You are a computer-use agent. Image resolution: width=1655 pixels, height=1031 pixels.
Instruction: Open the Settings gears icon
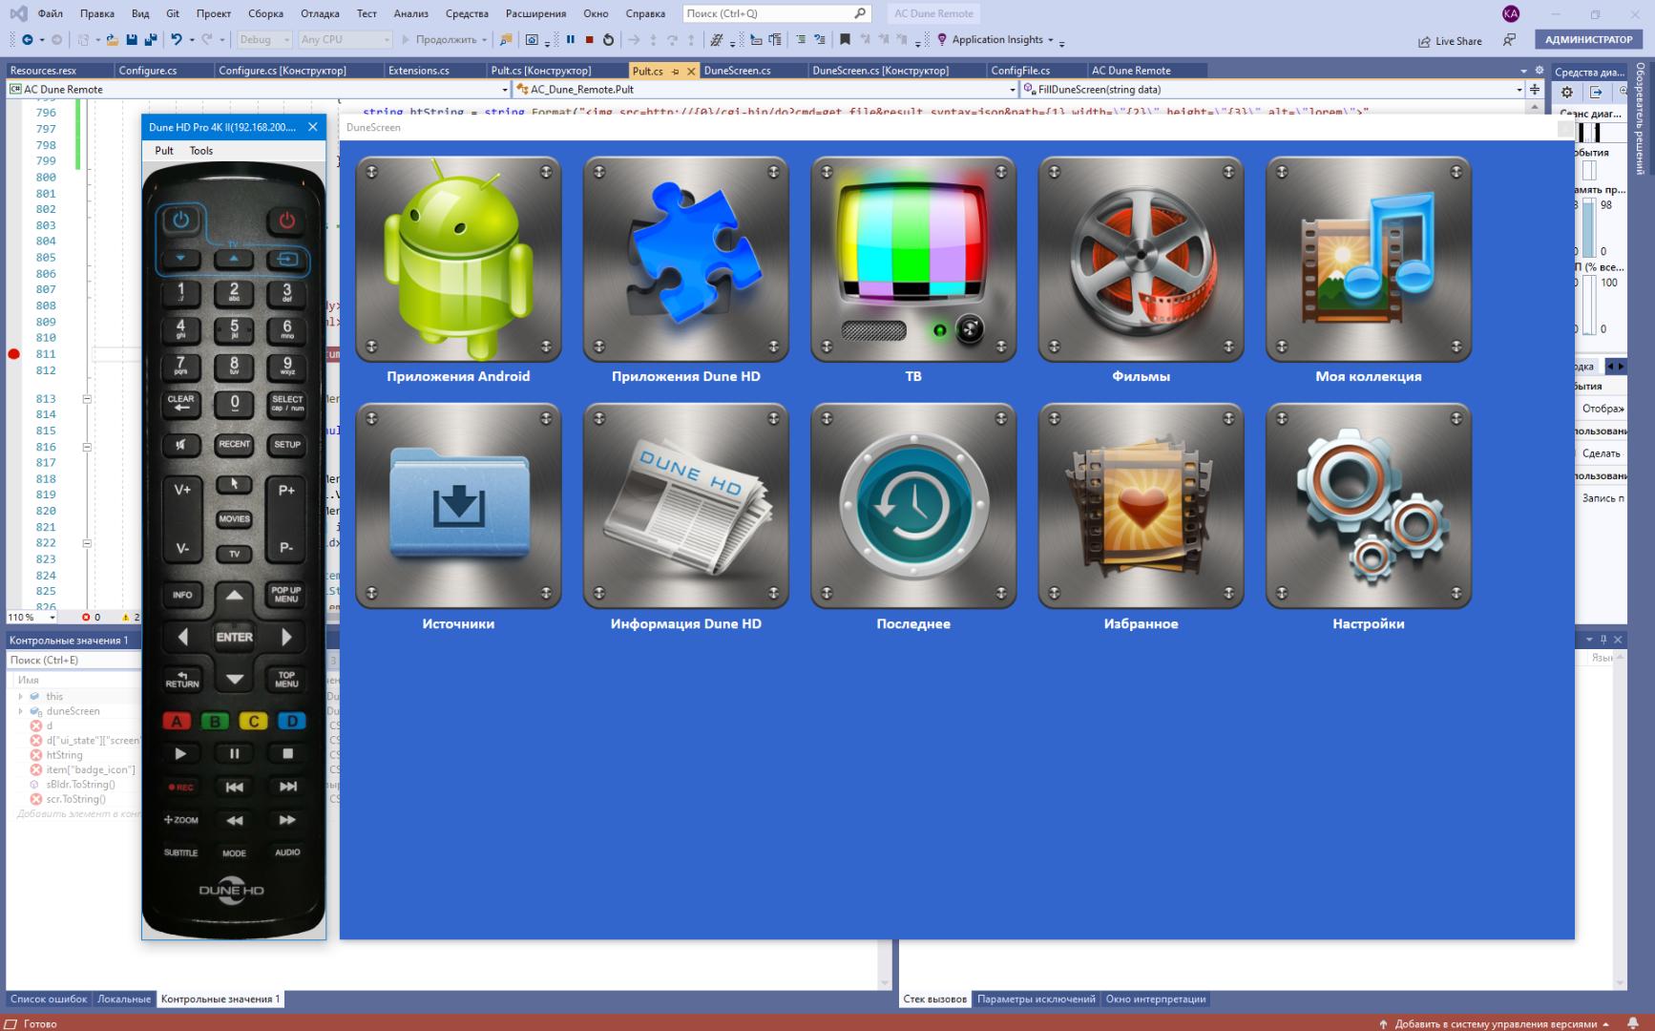pos(1369,506)
